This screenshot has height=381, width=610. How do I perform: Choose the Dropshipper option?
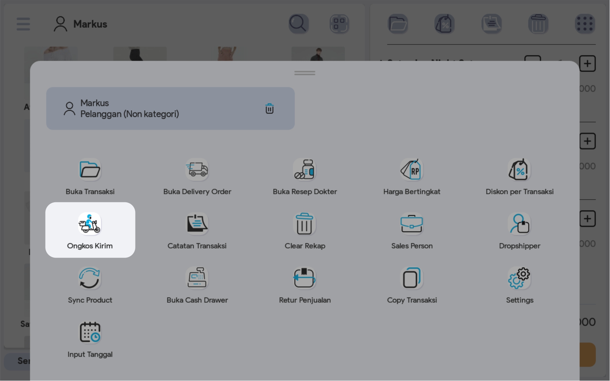click(x=519, y=224)
